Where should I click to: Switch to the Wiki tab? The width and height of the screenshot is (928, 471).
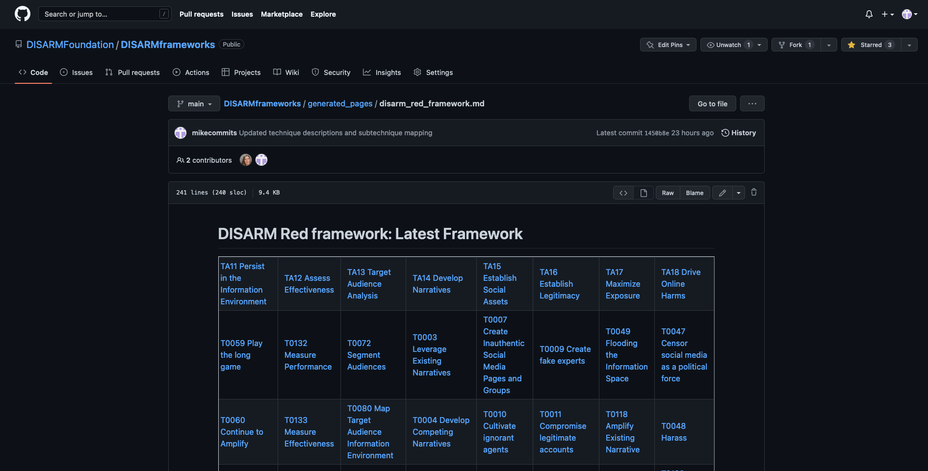286,73
